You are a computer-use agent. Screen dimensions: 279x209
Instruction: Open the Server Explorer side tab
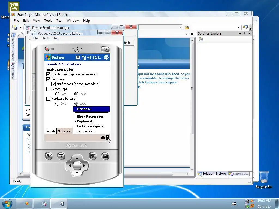pyautogui.click(x=13, y=47)
